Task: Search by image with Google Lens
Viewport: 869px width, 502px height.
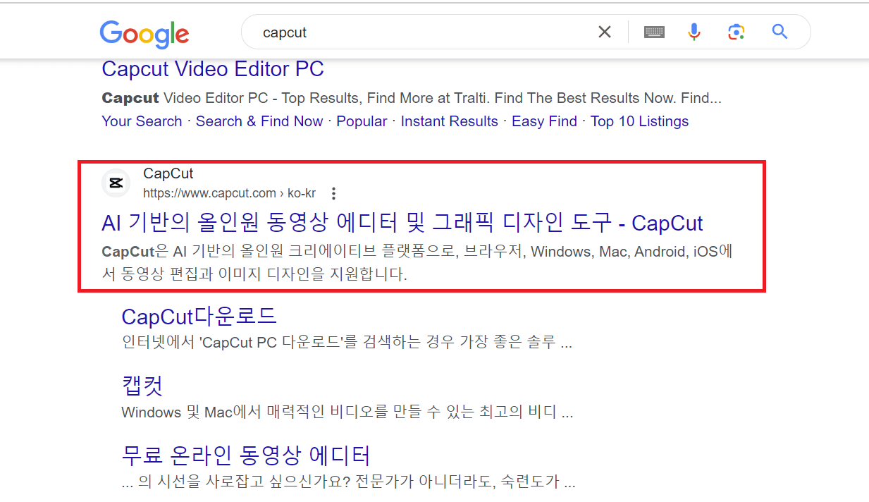Action: [737, 32]
